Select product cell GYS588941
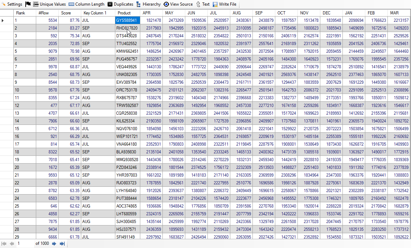The height and width of the screenshot is (248, 411). [x=127, y=21]
